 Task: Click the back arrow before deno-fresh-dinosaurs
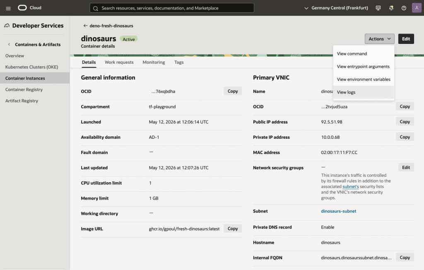click(x=85, y=26)
